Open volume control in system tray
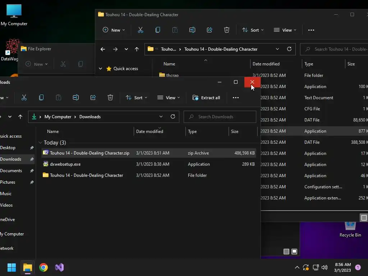Image resolution: width=368 pixels, height=276 pixels. pyautogui.click(x=325, y=267)
